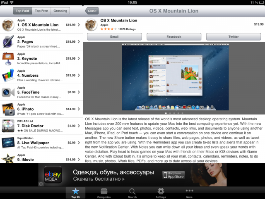Tap the iPhoto app icon
Screen dimensions: 265x199
tap(8, 109)
